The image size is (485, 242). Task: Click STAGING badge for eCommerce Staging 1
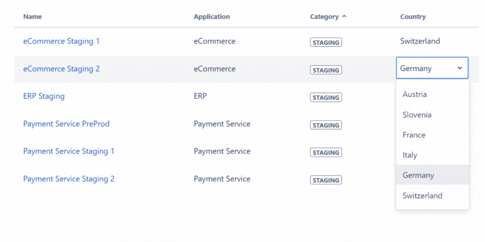(x=326, y=42)
